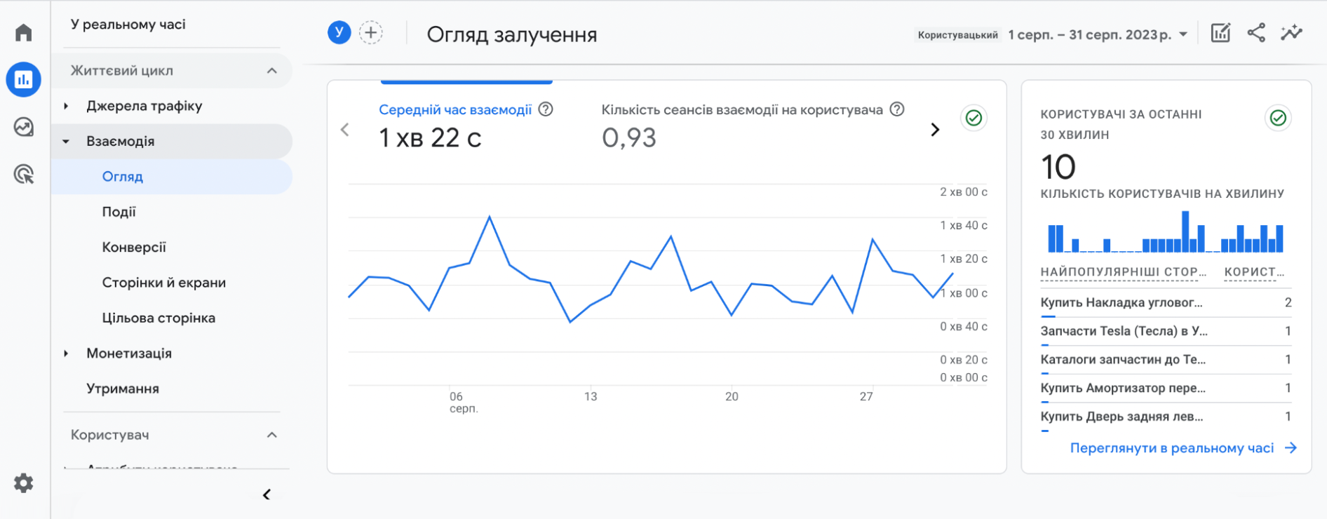Open the Insights sparkline icon
The height and width of the screenshot is (519, 1327).
(x=1291, y=33)
